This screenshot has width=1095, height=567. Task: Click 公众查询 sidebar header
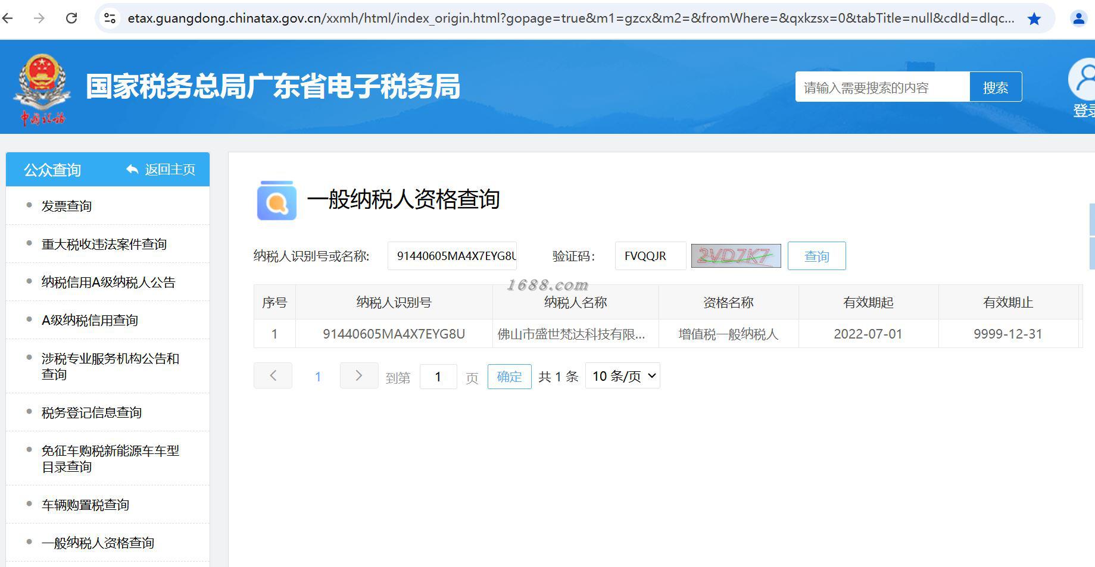tap(52, 170)
